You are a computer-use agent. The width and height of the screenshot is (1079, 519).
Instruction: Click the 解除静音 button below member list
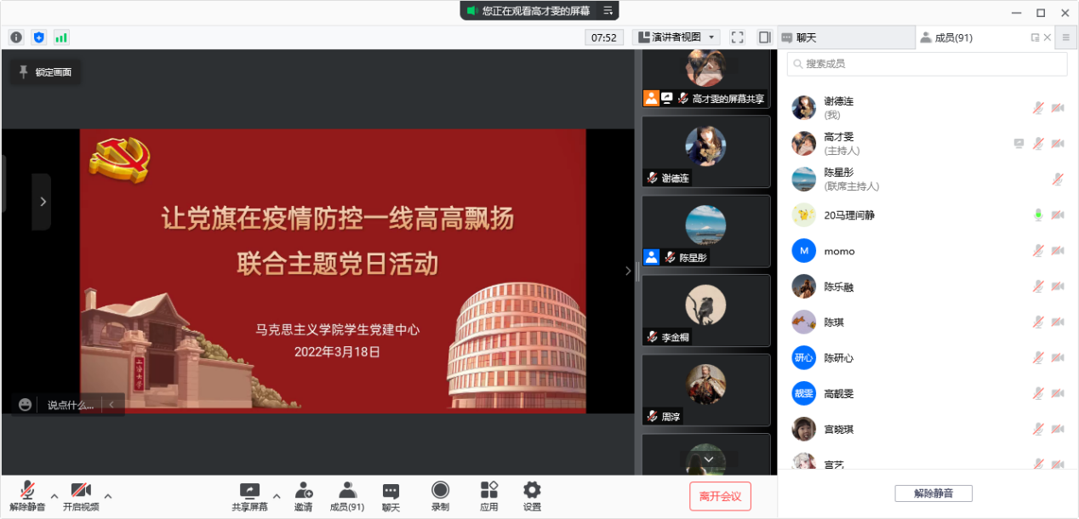933,493
